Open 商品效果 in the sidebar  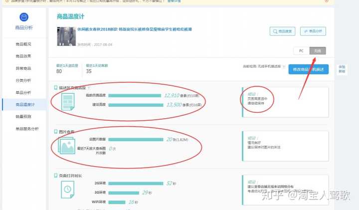click(23, 56)
